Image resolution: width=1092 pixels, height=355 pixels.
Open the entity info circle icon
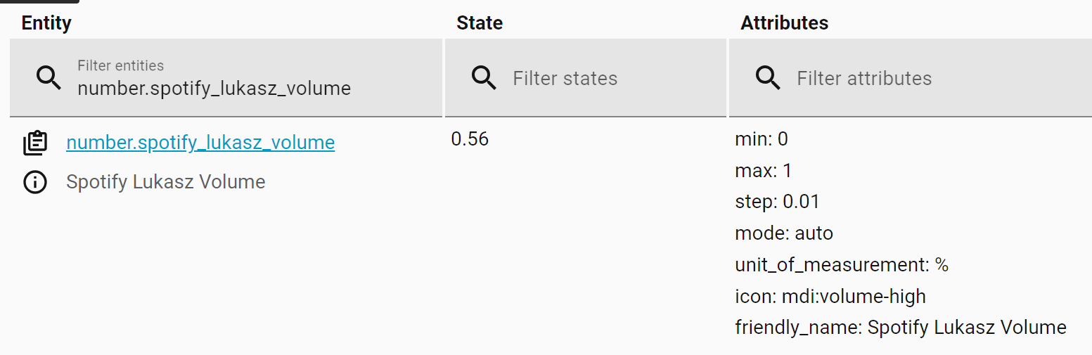point(35,182)
